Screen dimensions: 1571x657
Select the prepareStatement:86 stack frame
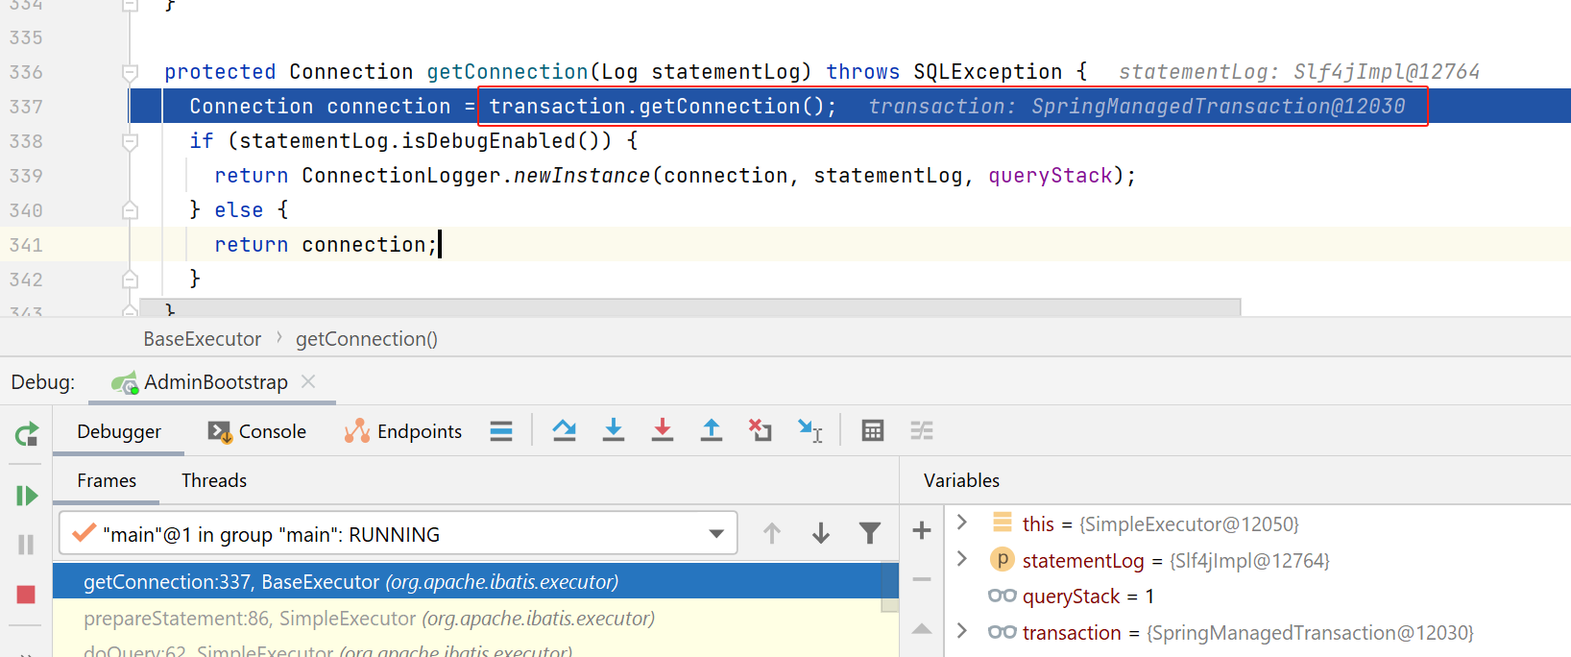[x=369, y=619]
